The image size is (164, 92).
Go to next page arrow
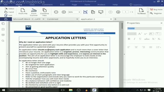point(118,12)
